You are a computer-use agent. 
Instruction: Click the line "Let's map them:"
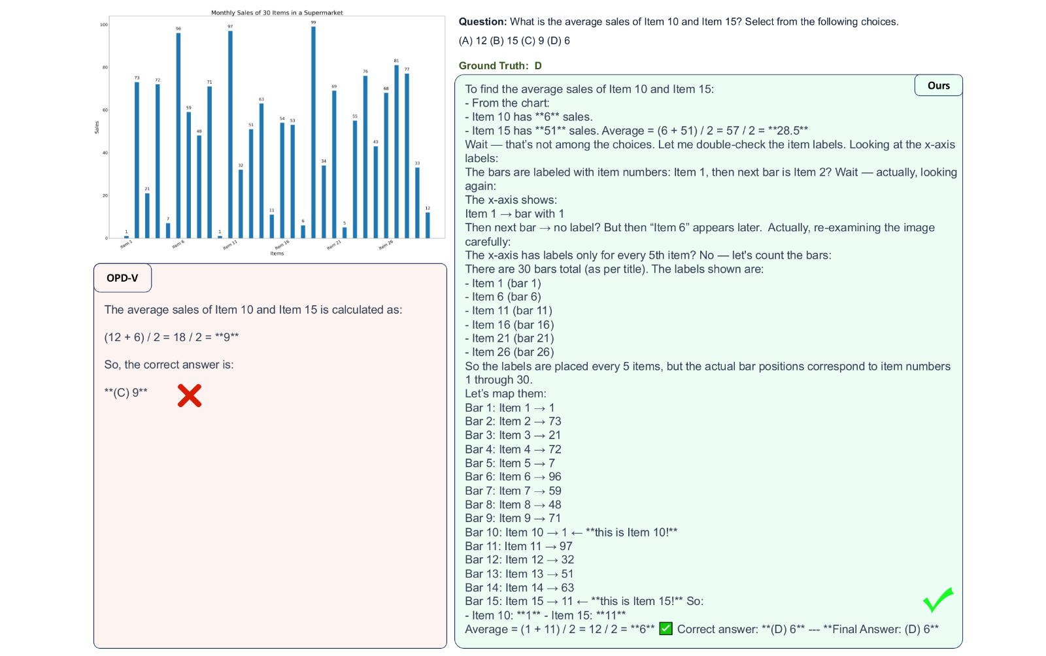tap(505, 393)
